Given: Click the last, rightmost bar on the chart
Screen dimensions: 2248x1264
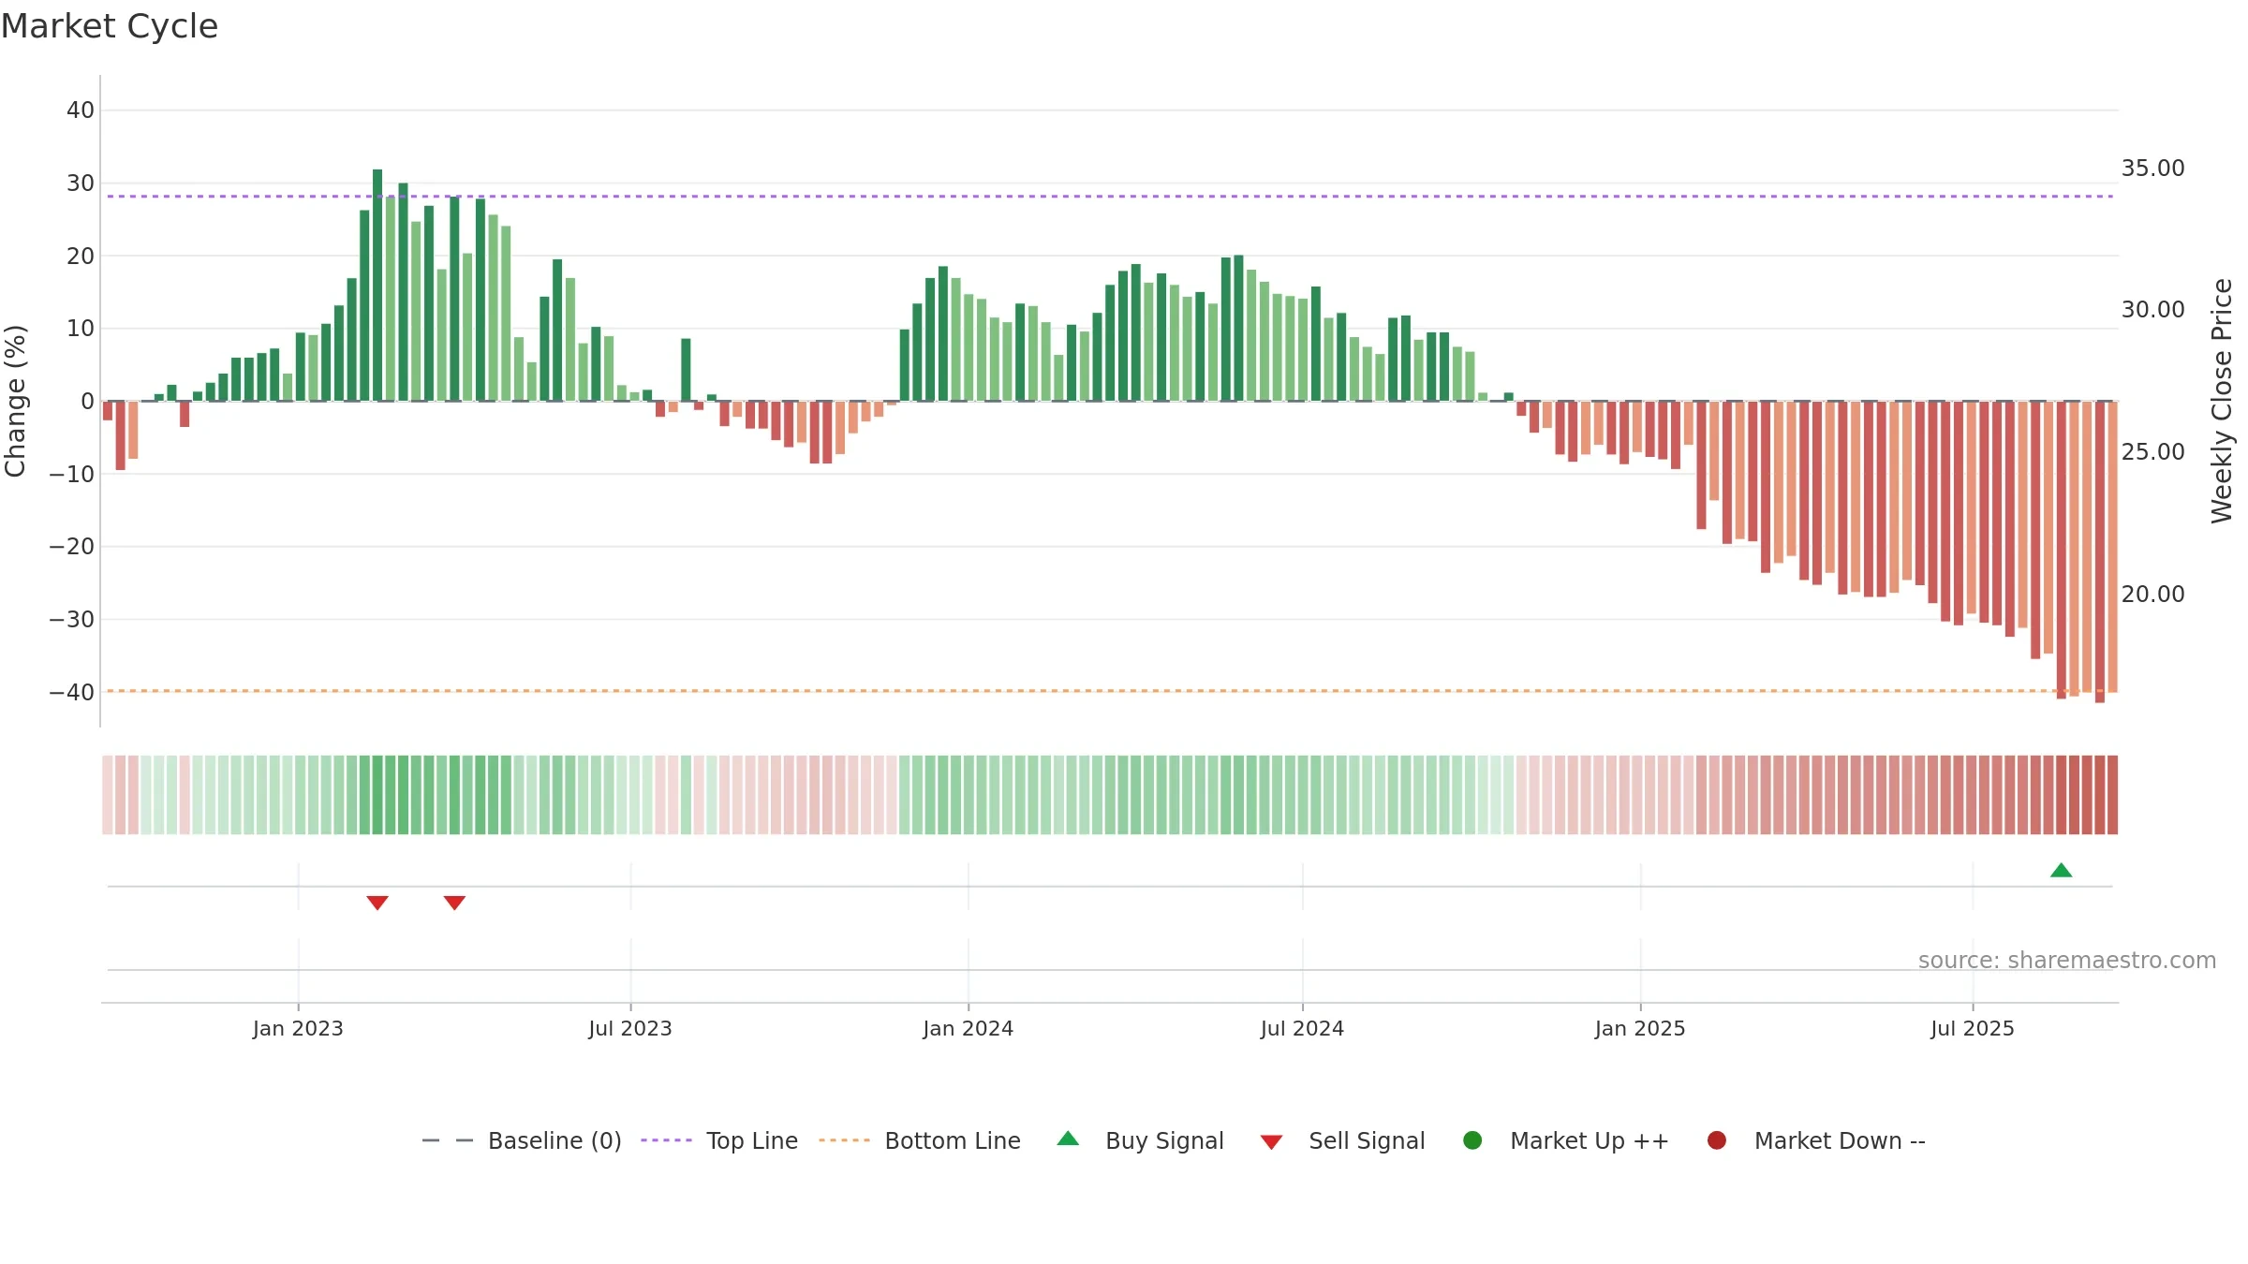Looking at the screenshot, I should pyautogui.click(x=2113, y=547).
